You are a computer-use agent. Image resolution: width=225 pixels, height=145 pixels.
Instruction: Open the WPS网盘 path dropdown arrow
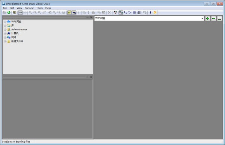pos(202,18)
